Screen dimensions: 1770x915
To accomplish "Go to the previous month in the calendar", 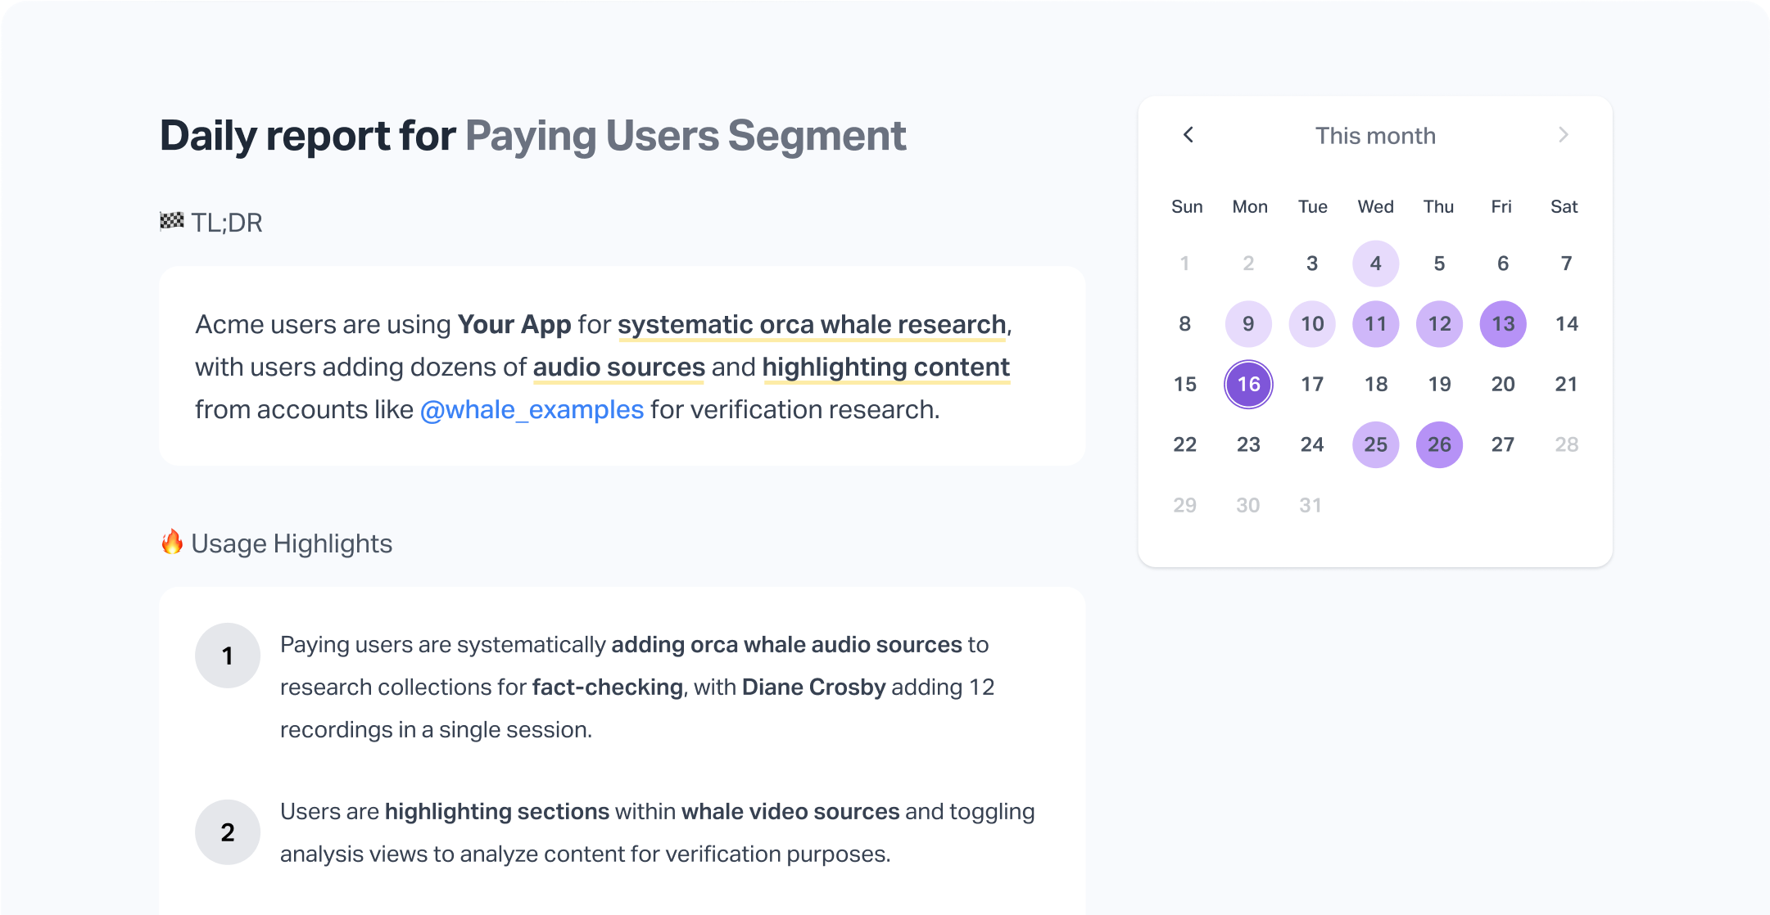I will 1188,135.
